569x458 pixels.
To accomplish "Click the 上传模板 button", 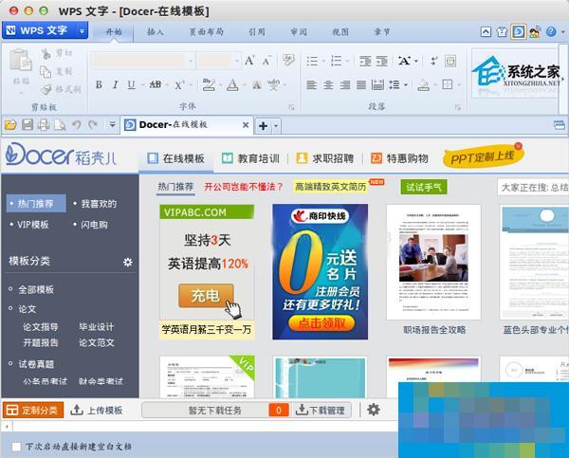I will (97, 411).
